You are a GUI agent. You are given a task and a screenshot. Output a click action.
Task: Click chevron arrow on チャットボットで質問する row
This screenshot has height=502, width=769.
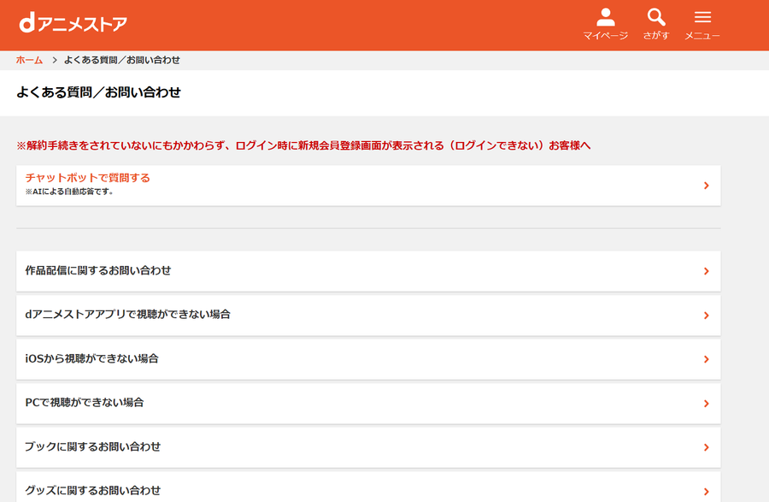707,186
